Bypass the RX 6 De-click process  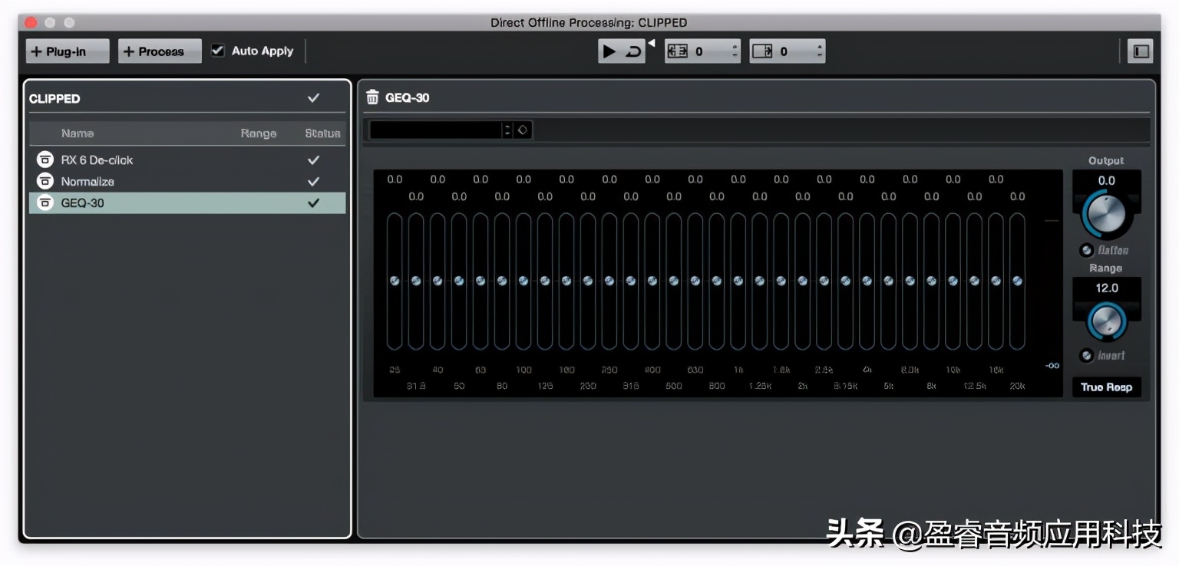(x=45, y=160)
